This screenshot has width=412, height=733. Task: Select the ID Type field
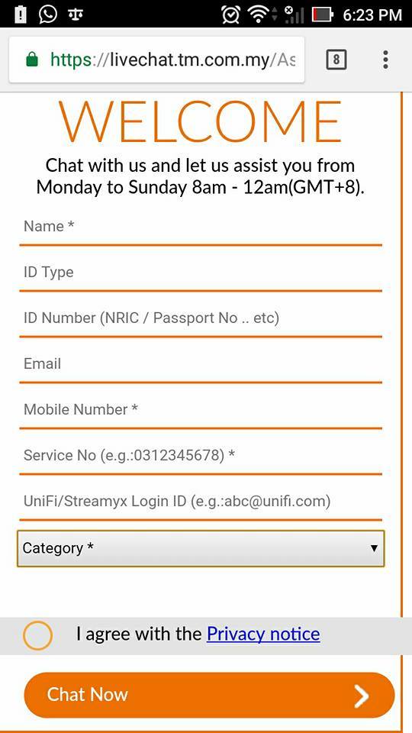pos(201,273)
